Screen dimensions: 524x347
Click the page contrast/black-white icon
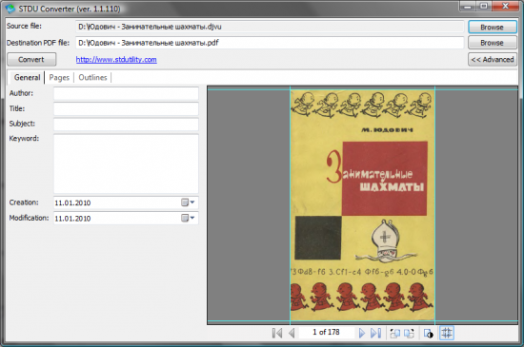[428, 333]
